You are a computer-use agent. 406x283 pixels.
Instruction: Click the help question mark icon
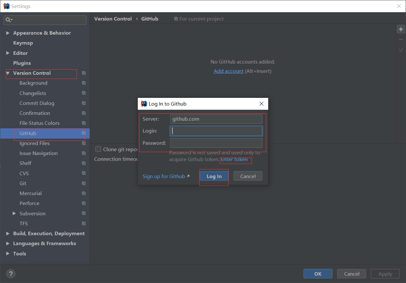pos(11,274)
